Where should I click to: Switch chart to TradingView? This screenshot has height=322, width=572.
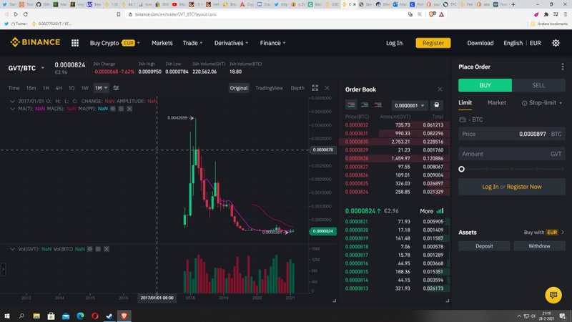click(270, 88)
